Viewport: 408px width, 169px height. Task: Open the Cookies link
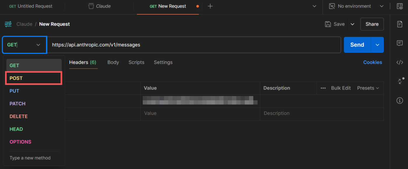(x=372, y=62)
